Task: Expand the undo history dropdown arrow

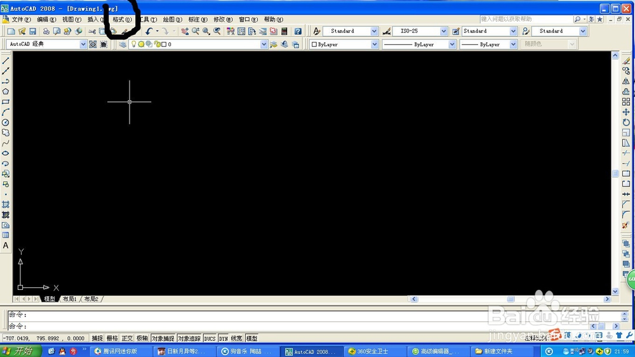Action: click(x=157, y=31)
